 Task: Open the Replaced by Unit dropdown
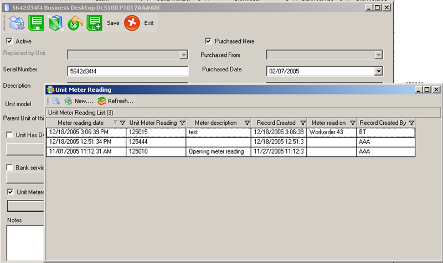184,55
